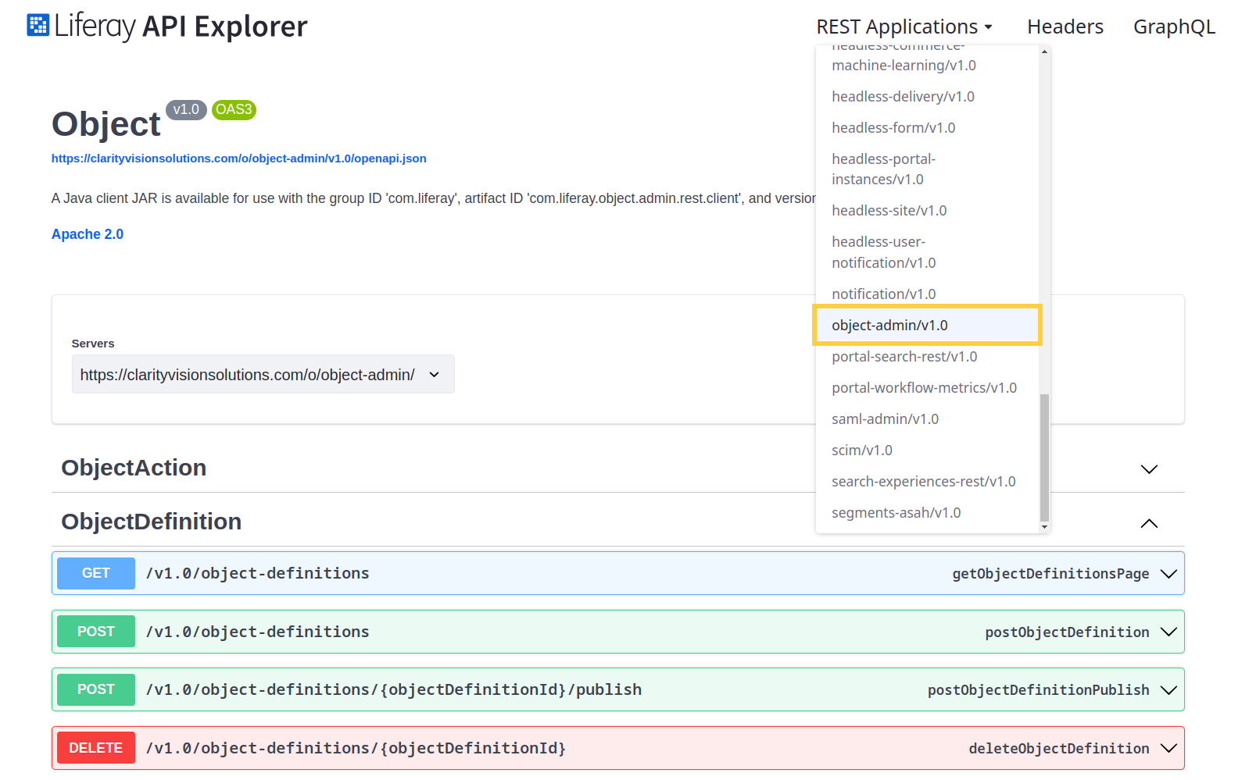
Task: Go to the Headers tab
Action: [1064, 27]
